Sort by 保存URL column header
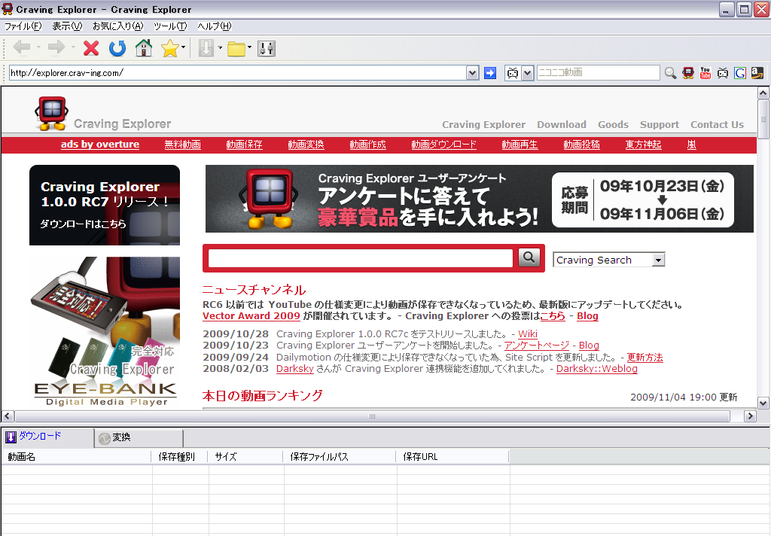The width and height of the screenshot is (771, 536). 453,457
